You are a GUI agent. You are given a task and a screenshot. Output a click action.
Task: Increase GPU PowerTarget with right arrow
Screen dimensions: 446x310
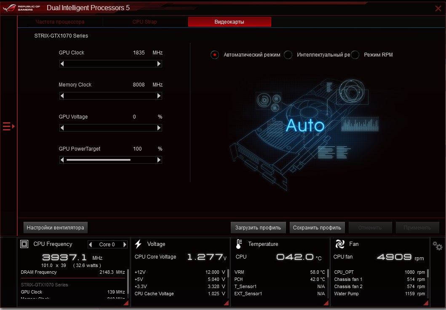(159, 160)
